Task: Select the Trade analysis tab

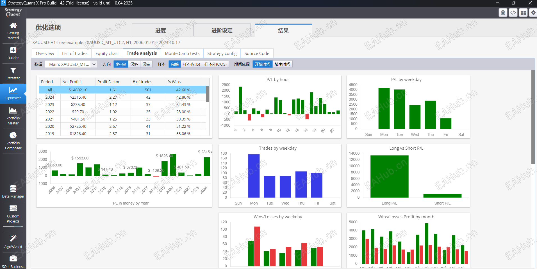Action: (142, 53)
